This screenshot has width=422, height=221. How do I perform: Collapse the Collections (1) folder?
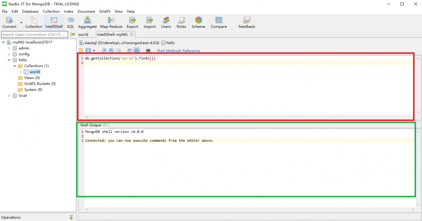tap(15, 66)
